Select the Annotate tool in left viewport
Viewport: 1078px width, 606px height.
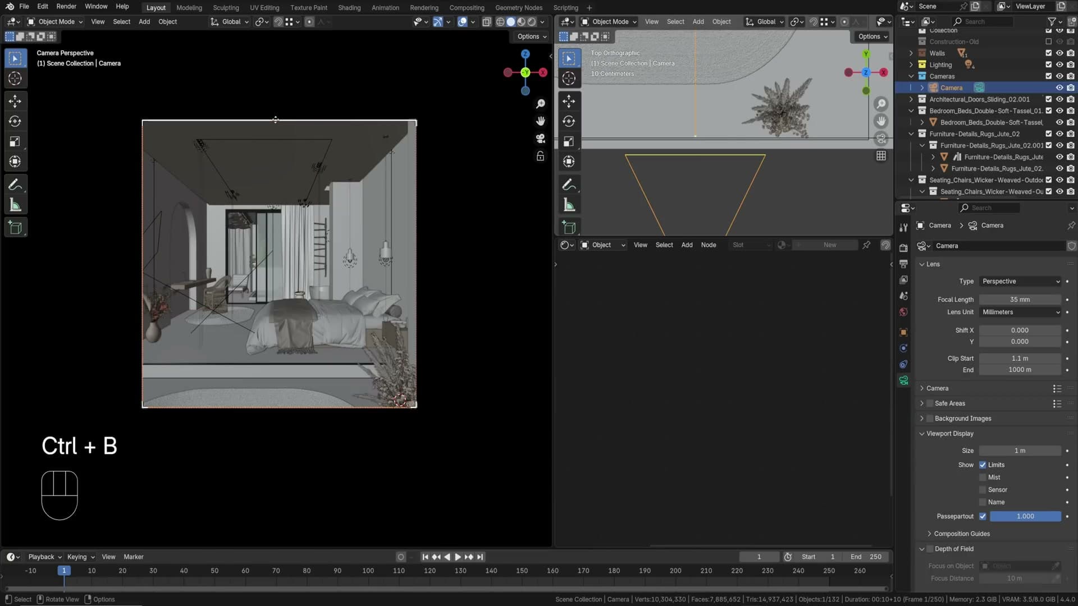[x=15, y=185]
